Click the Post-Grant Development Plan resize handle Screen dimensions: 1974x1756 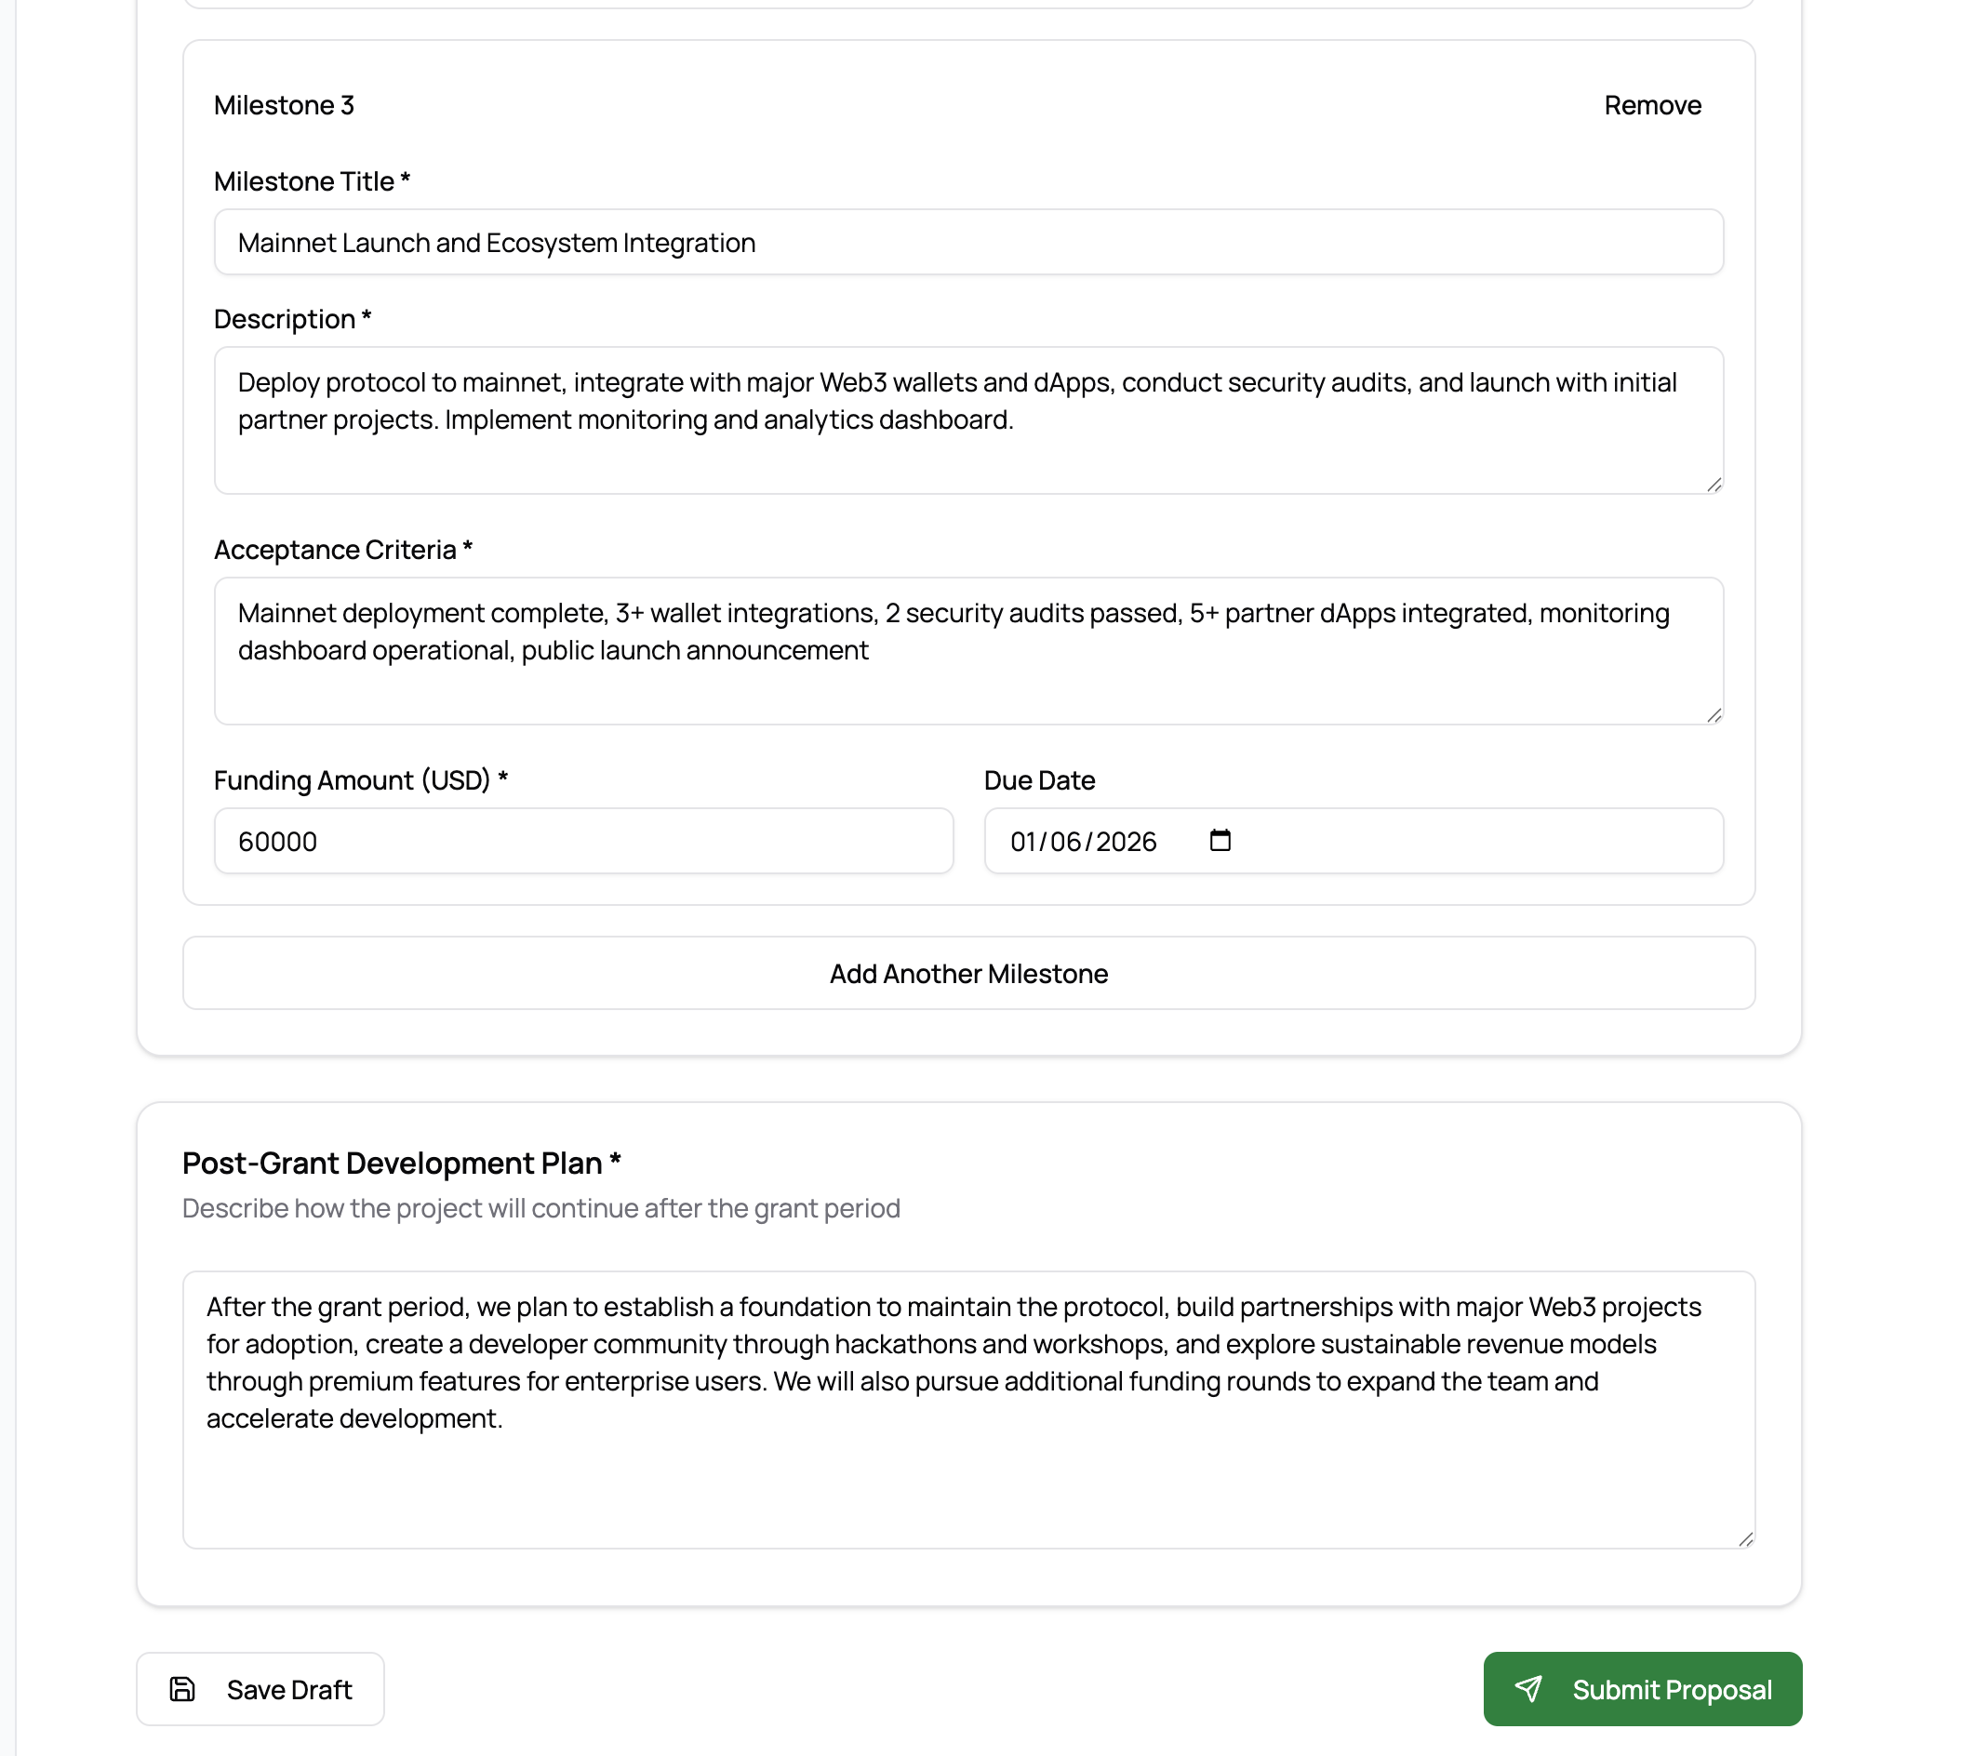pos(1747,1541)
